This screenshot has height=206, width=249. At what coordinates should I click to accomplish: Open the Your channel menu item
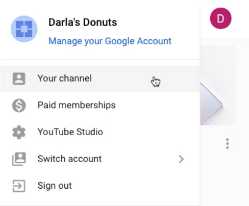pos(100,79)
